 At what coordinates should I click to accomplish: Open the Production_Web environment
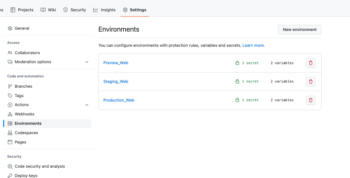click(x=119, y=100)
